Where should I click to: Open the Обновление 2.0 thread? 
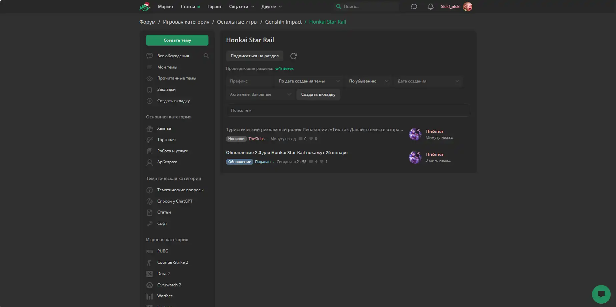tap(287, 153)
